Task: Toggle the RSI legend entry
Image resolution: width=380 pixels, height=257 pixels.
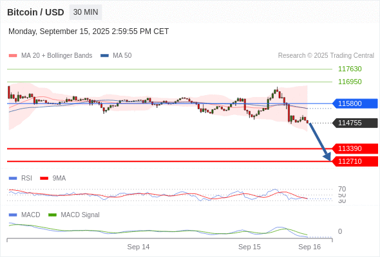Action: [21, 178]
